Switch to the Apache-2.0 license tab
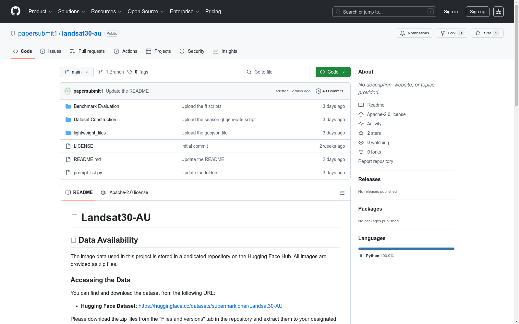The width and height of the screenshot is (519, 324). [x=124, y=192]
